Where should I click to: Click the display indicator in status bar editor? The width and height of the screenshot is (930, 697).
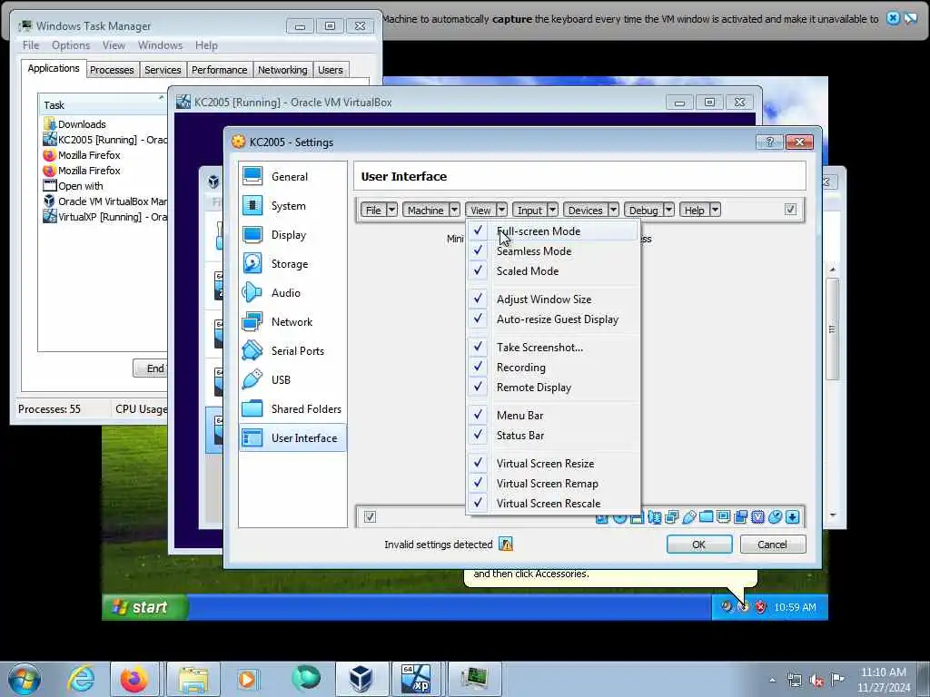point(724,516)
